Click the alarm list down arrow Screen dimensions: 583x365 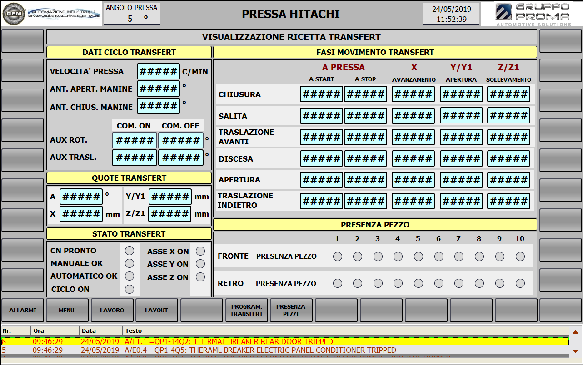(x=575, y=351)
